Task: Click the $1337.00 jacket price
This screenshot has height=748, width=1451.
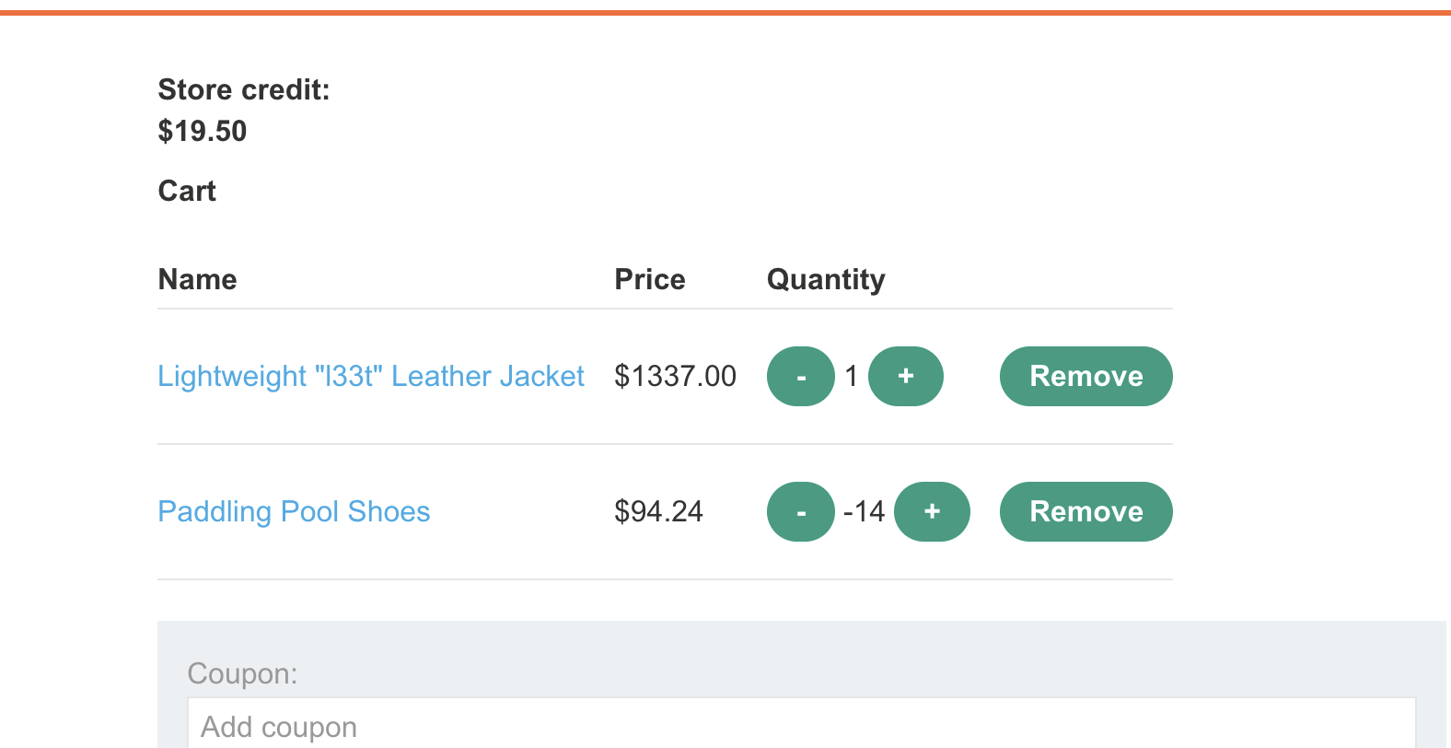Action: click(x=675, y=376)
